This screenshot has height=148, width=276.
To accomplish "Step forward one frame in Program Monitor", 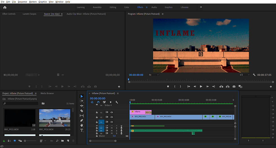I will click(x=207, y=86).
